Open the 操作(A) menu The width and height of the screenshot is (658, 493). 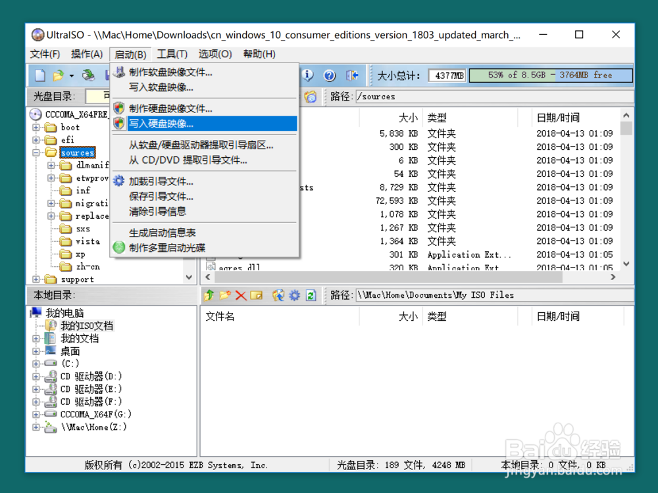pos(87,54)
